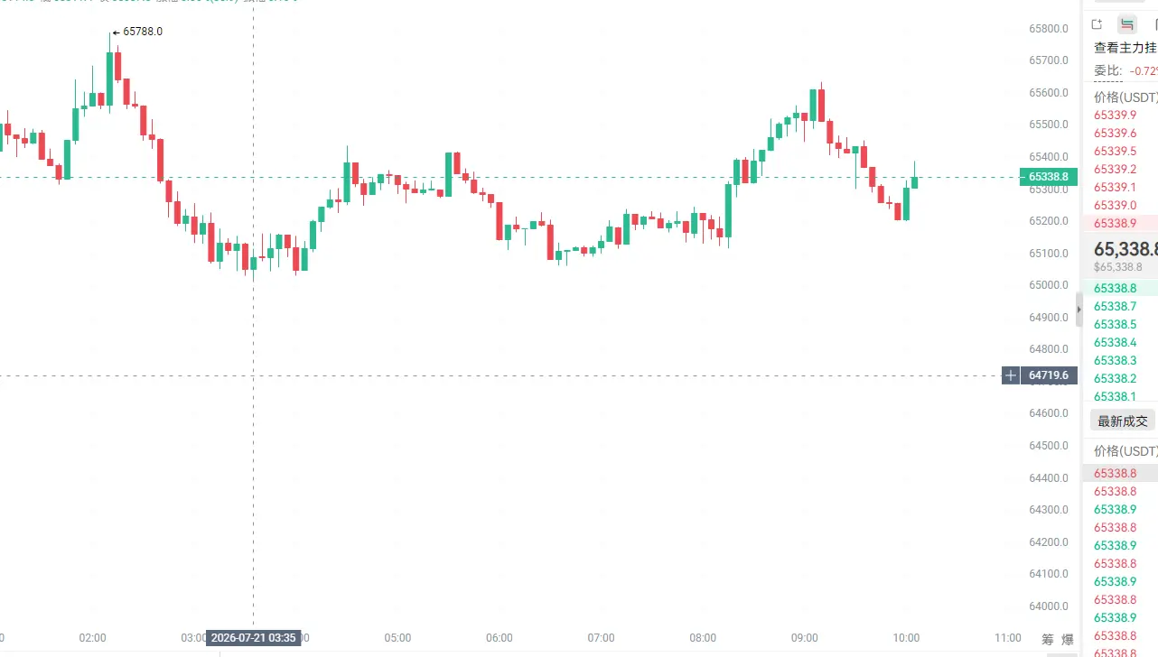This screenshot has width=1158, height=657.
Task: Click the 爆 liquidation icon
Action: (1068, 639)
